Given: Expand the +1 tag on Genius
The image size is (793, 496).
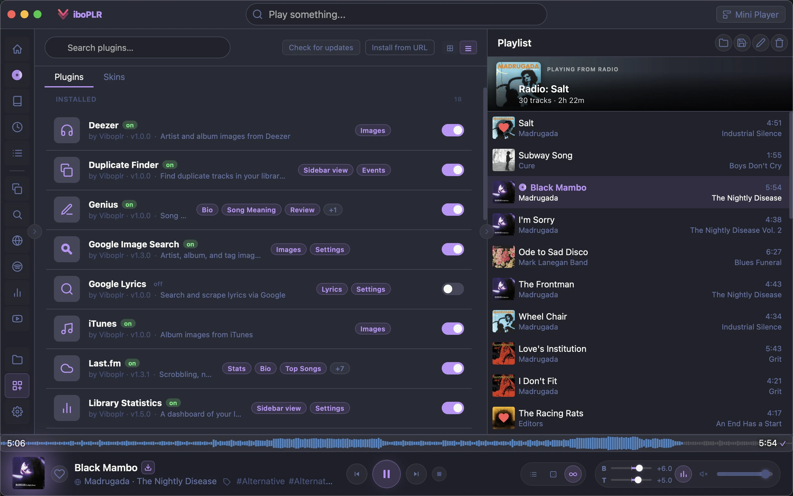Looking at the screenshot, I should tap(333, 210).
